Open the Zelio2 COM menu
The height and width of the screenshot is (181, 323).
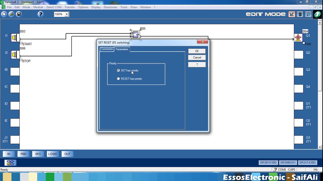[x=54, y=7]
